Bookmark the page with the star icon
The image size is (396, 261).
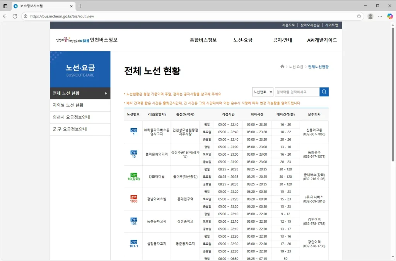click(x=358, y=17)
